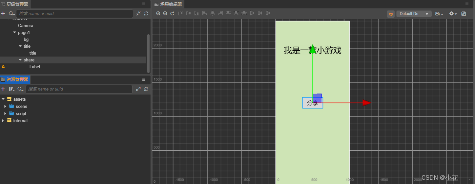Reset the scene editor zoom
The height and width of the screenshot is (184, 475).
pyautogui.click(x=172, y=14)
